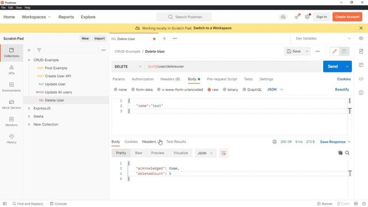Open the comments icon in right sidebar

(x=361, y=65)
